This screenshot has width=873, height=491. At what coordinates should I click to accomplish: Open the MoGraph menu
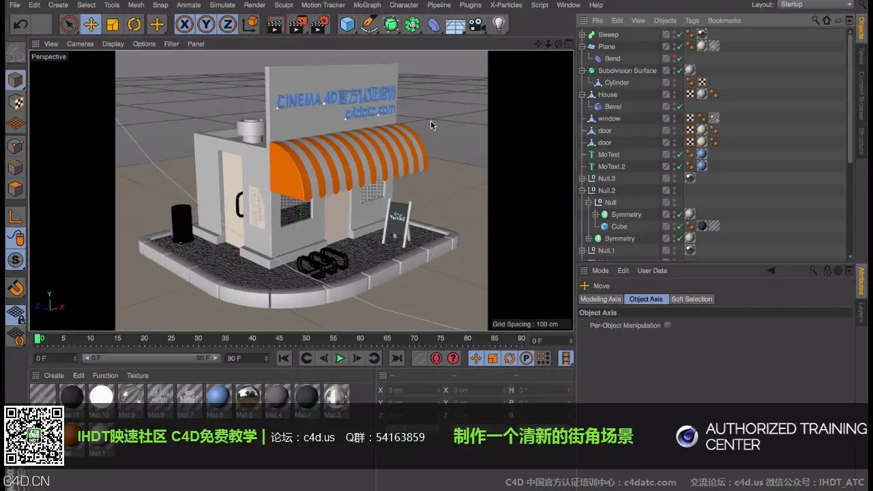pyautogui.click(x=367, y=5)
